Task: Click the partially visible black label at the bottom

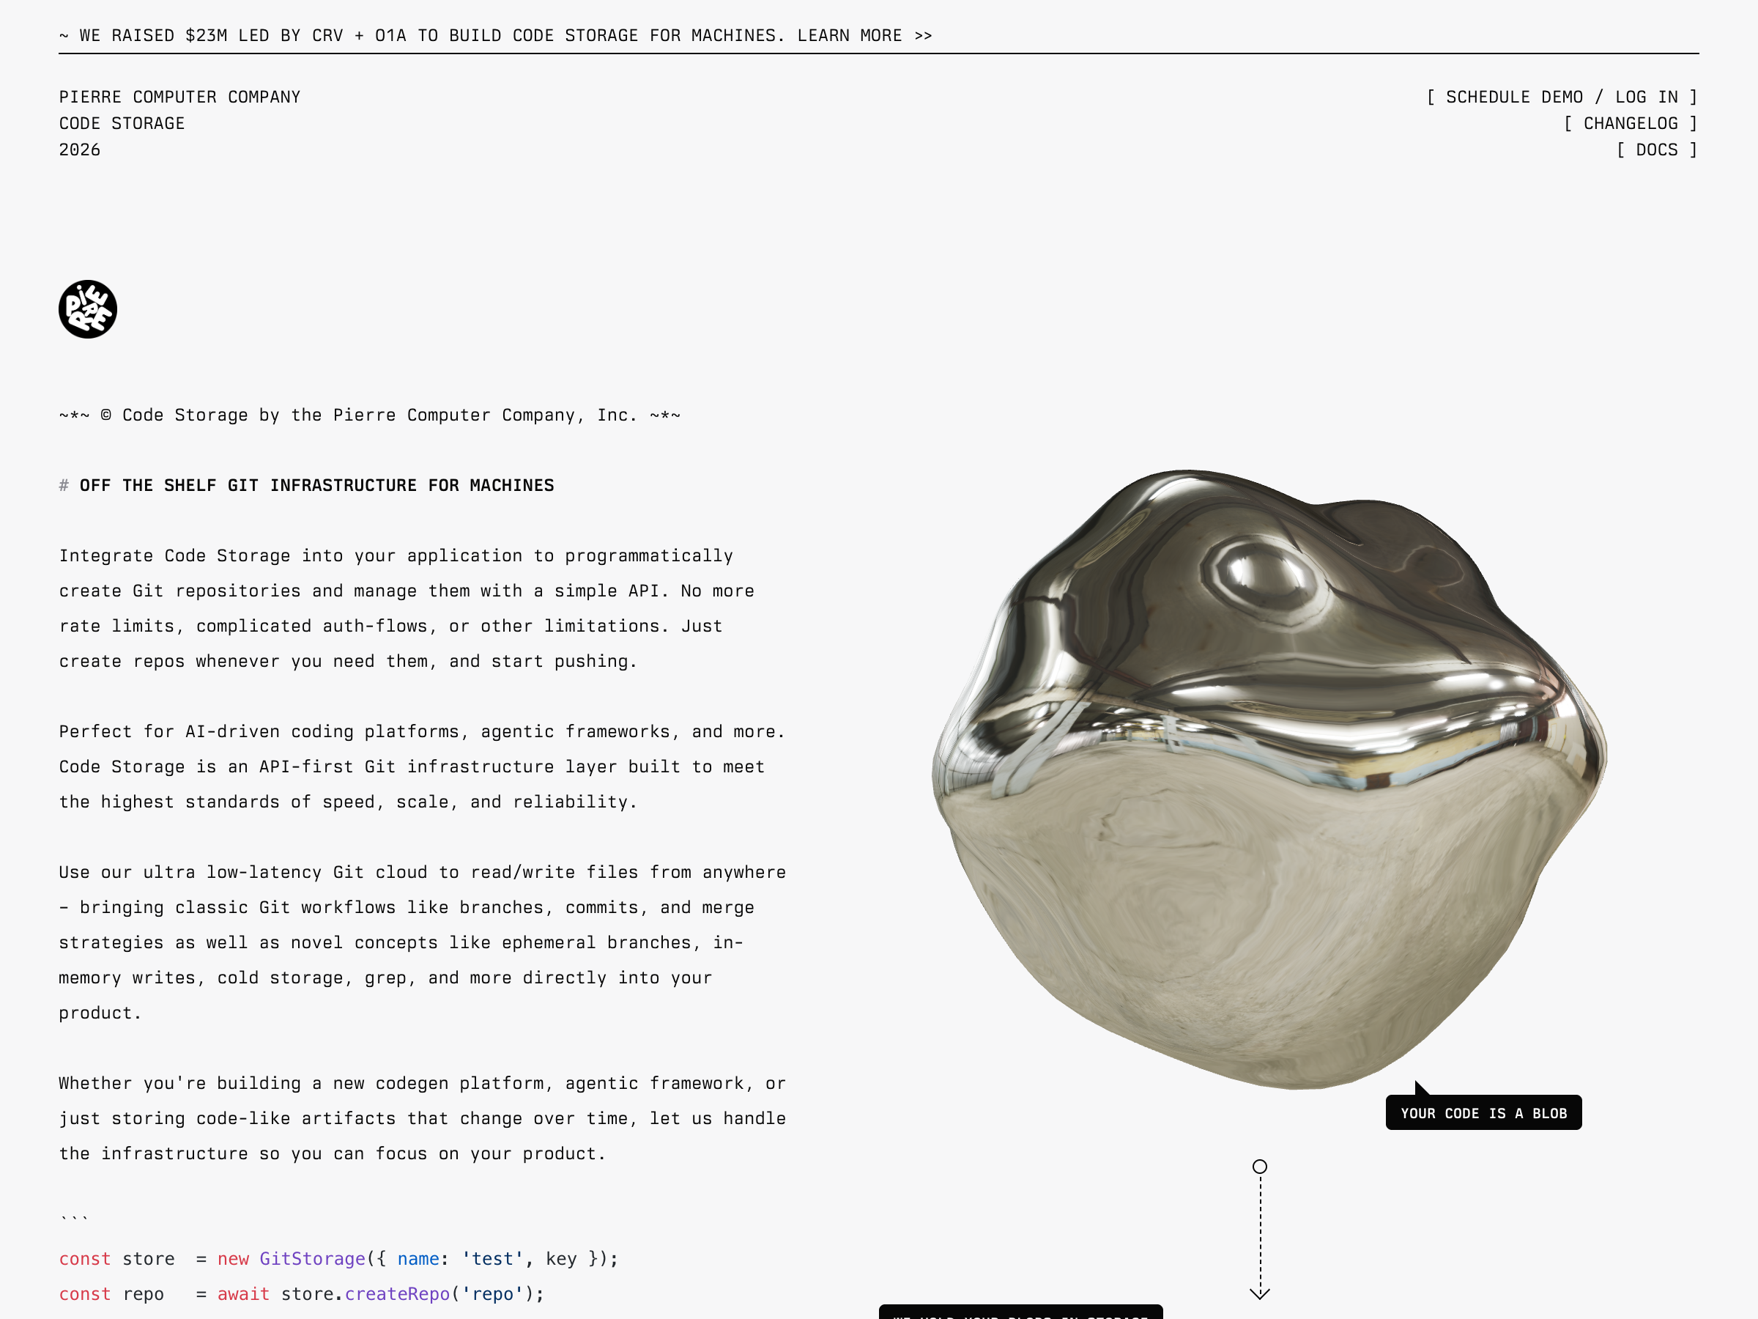Action: 1020,1312
